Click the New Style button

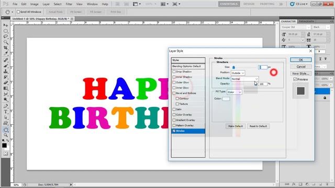point(301,74)
